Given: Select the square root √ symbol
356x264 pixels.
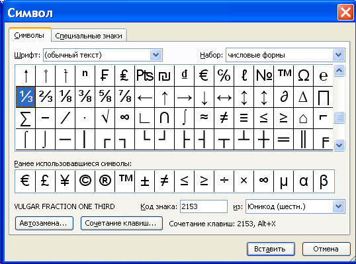Looking at the screenshot, I should pyautogui.click(x=105, y=118).
